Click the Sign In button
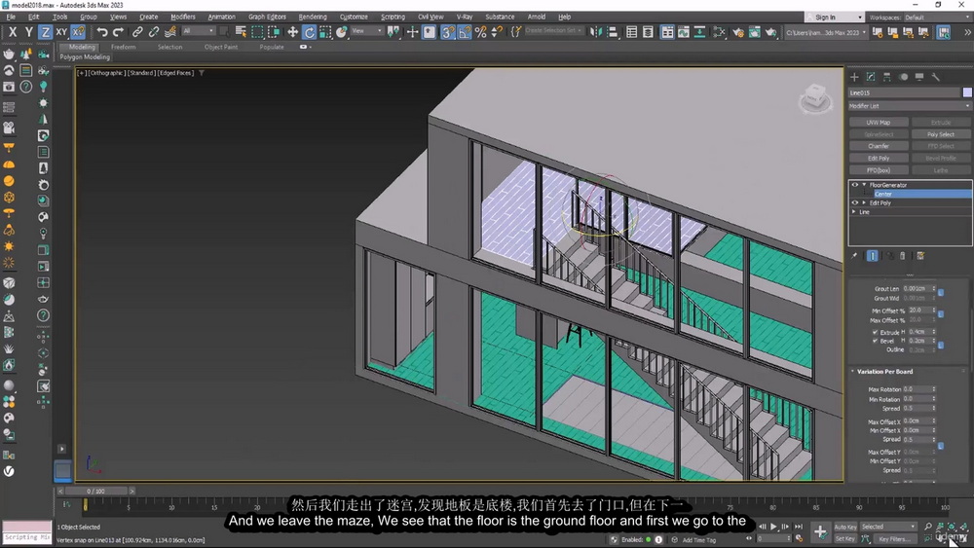This screenshot has height=548, width=974. pos(835,18)
